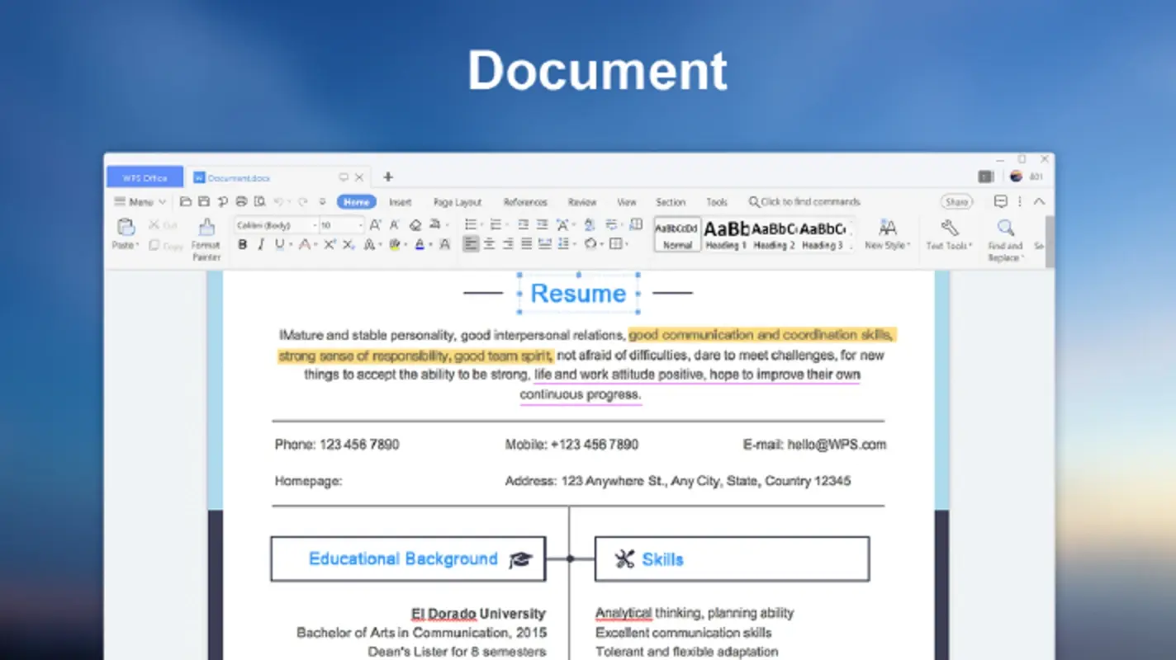
Task: Select the highlight color icon
Action: 393,244
